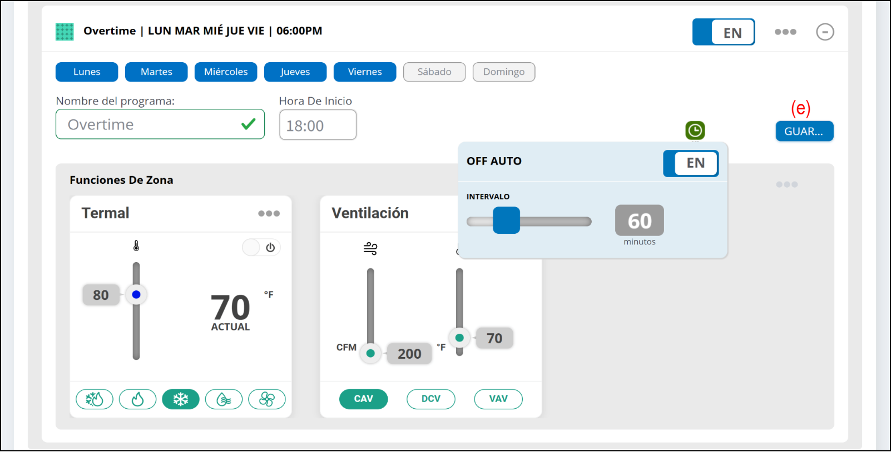Choose the DCV ventilation mode
891x452 pixels.
tap(430, 399)
